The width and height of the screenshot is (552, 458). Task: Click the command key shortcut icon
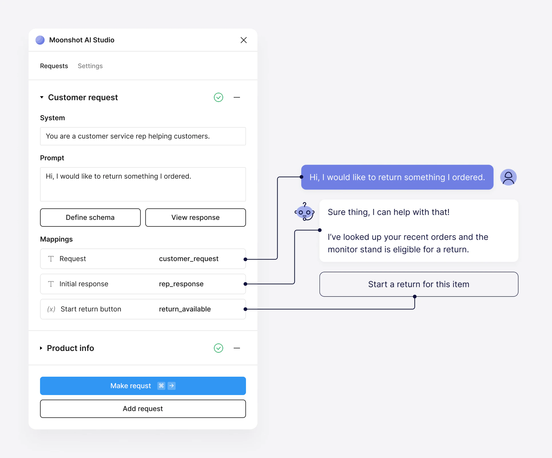point(161,386)
